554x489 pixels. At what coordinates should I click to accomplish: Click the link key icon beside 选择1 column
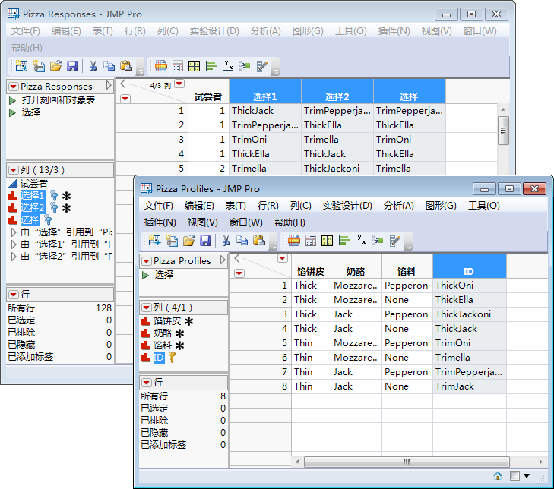(x=53, y=196)
